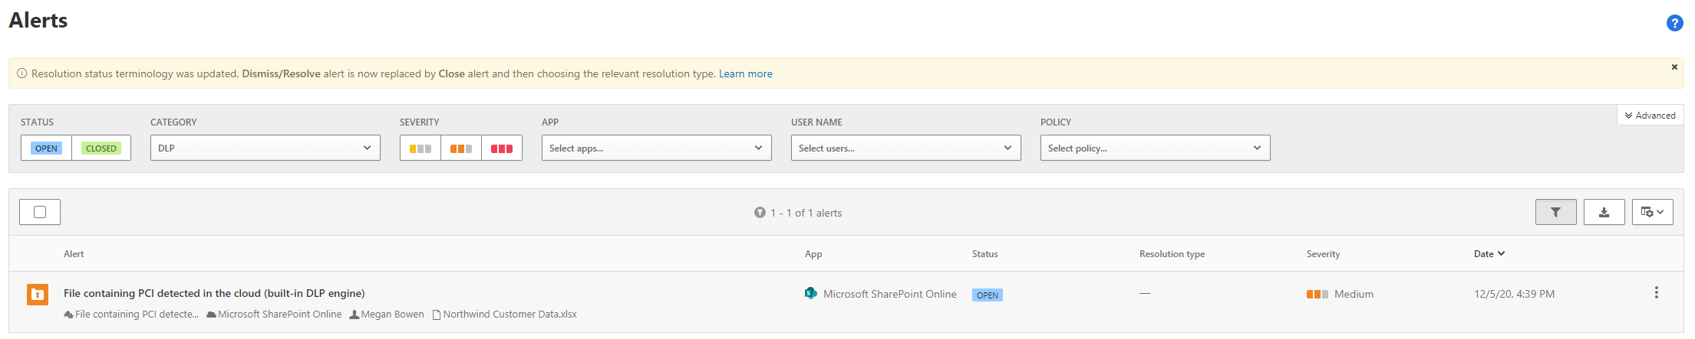Open Northwind Customer Data.xlsx file tag
Image resolution: width=1695 pixels, height=339 pixels.
tap(505, 315)
